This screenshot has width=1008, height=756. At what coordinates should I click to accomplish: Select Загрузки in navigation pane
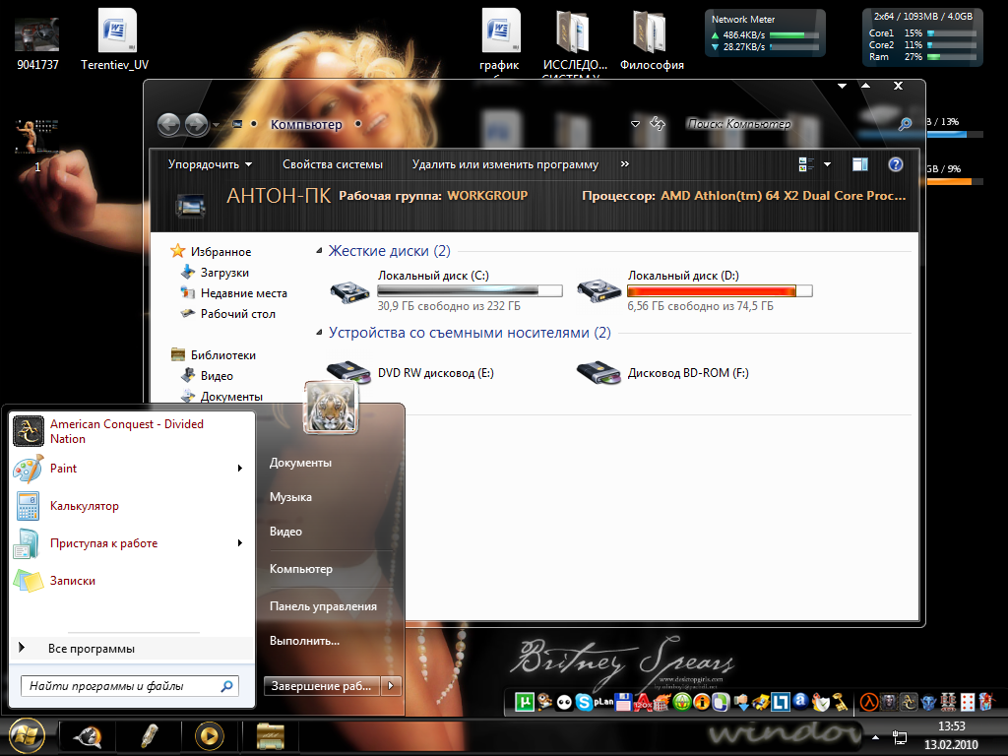224,273
